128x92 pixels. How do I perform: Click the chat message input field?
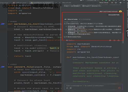[93, 87]
